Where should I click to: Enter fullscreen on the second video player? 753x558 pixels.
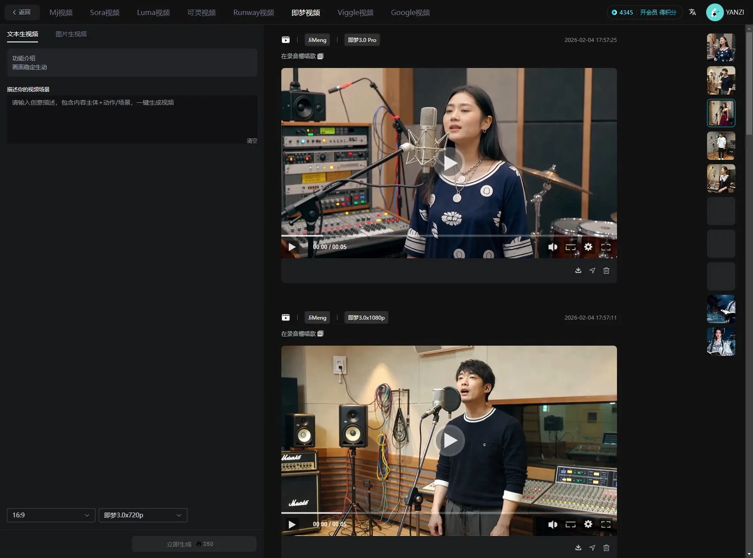click(x=606, y=524)
